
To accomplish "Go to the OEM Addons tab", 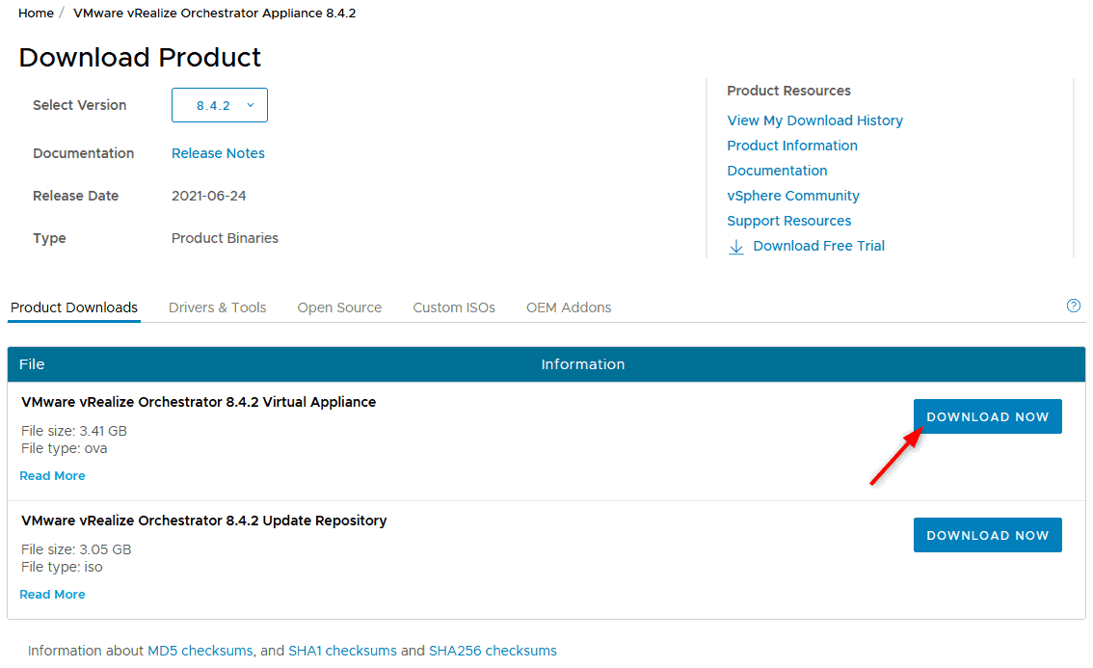I will (x=569, y=307).
